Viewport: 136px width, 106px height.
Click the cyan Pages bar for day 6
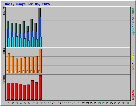(29, 44)
